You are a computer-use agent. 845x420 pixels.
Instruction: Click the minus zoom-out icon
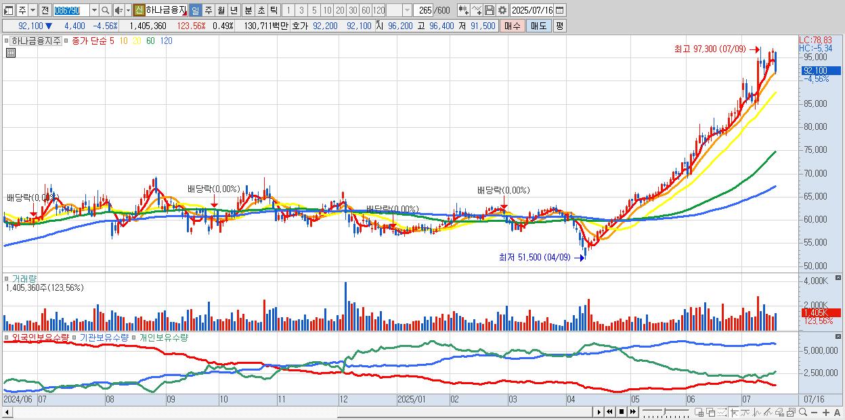point(814,412)
